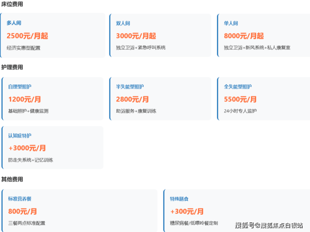Open the 全失能型照护 care option

tap(238, 87)
